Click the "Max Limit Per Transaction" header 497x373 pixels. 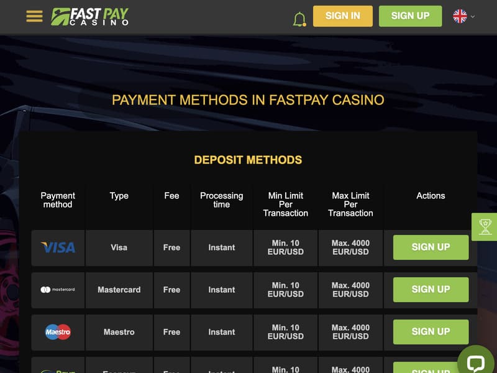point(350,205)
